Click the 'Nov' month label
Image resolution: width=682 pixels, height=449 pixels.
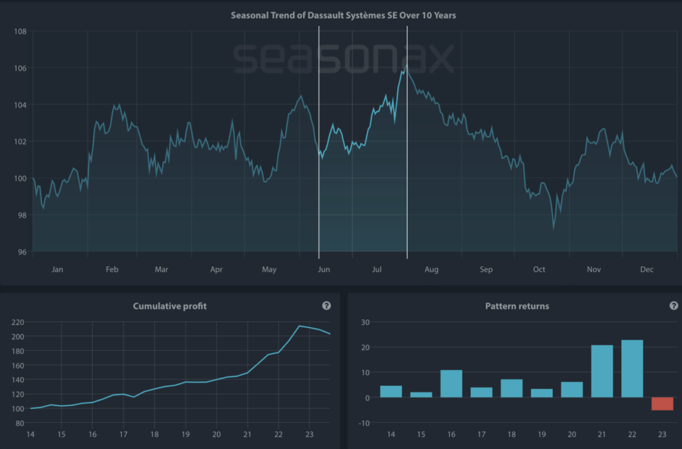click(x=593, y=270)
